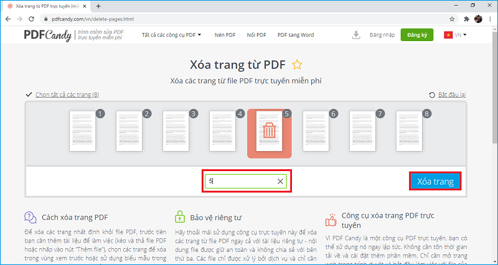This screenshot has width=498, height=265.
Task: Click the PDFCandy logo
Action: click(48, 35)
